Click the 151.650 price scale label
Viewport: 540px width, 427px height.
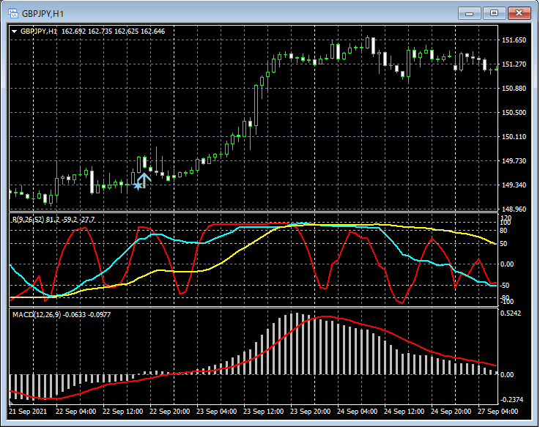[x=514, y=40]
